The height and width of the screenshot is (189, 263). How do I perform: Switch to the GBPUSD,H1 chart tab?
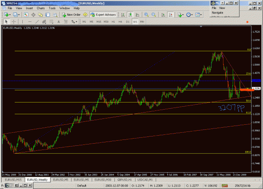pos(125,180)
